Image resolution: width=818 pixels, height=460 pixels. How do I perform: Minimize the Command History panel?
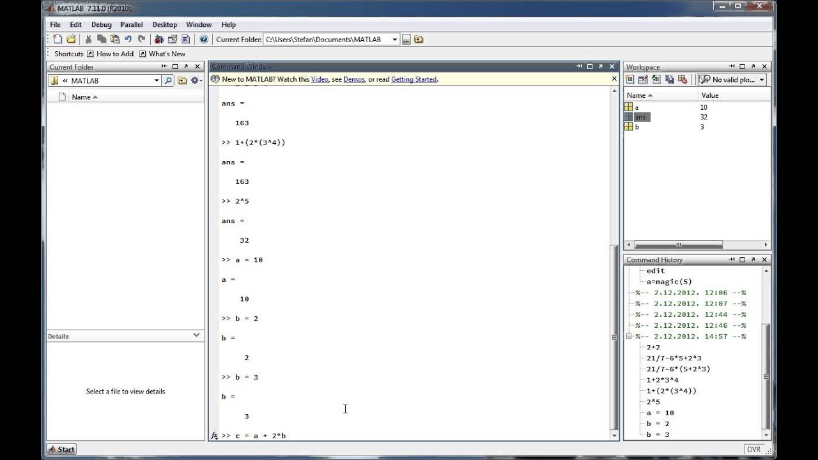[x=732, y=259]
